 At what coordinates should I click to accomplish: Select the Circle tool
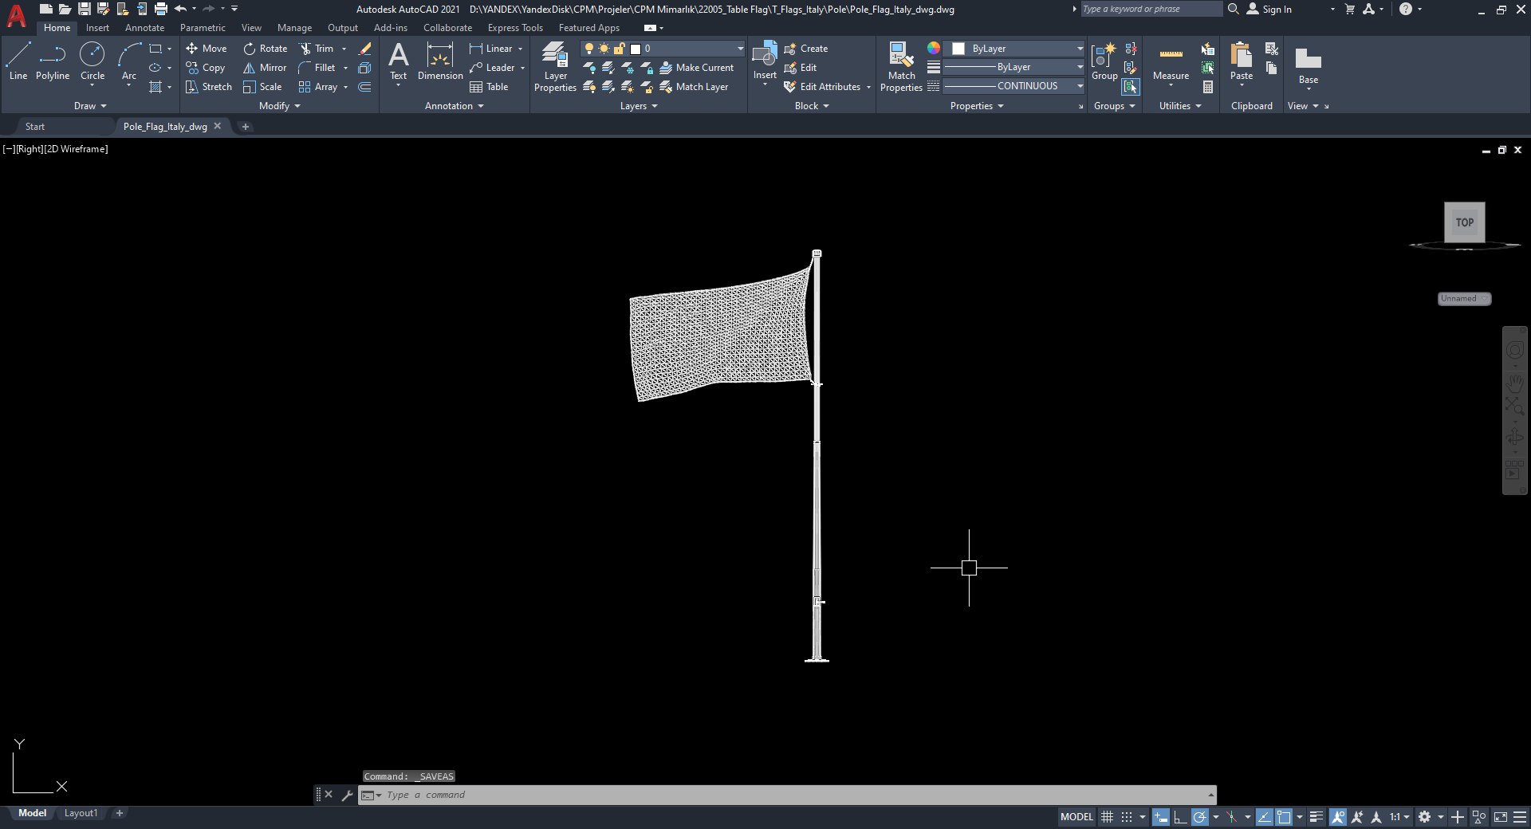pyautogui.click(x=92, y=61)
